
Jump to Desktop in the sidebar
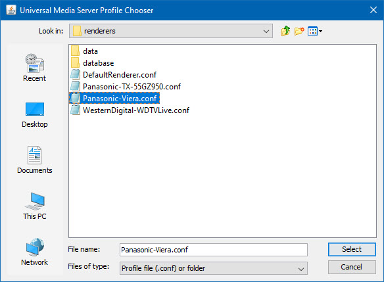pos(35,114)
